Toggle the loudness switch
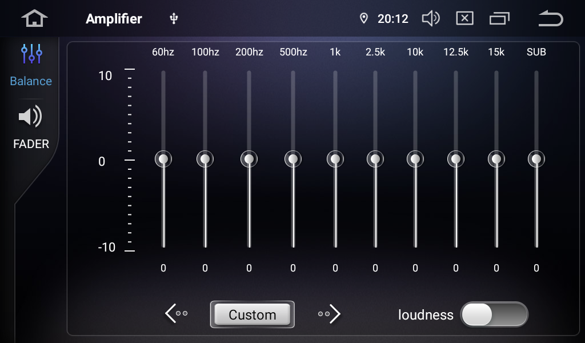Image resolution: width=585 pixels, height=343 pixels. tap(494, 314)
